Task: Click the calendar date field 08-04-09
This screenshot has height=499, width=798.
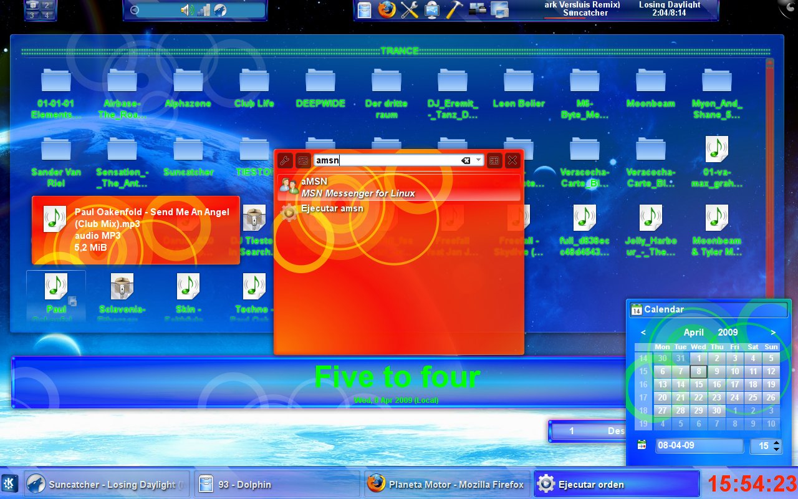Action: pos(699,445)
